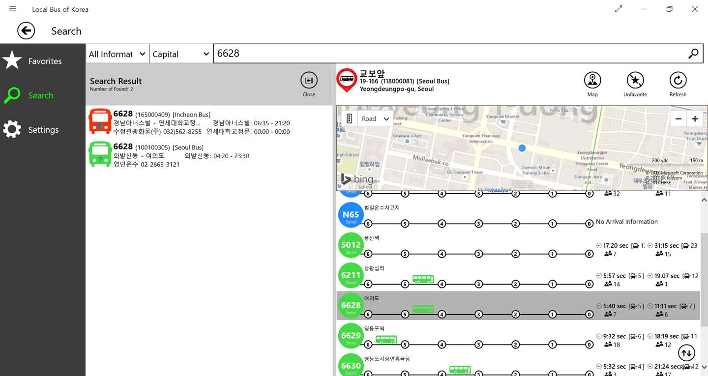Click No Arrival Information text for N65

coord(626,222)
